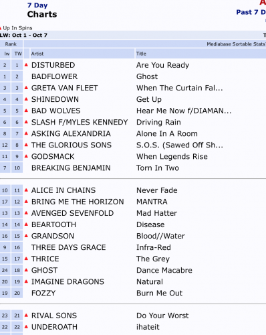Click the song title Infra-Red
Screen dimensions: 266x335
[x=154, y=247]
